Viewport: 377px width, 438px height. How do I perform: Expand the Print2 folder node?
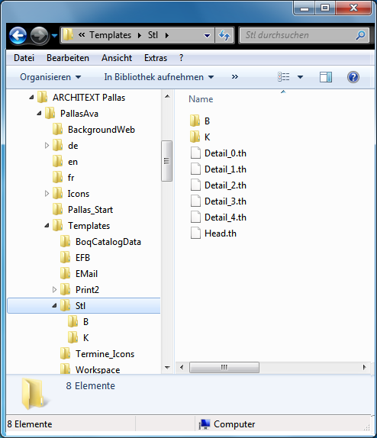[54, 290]
